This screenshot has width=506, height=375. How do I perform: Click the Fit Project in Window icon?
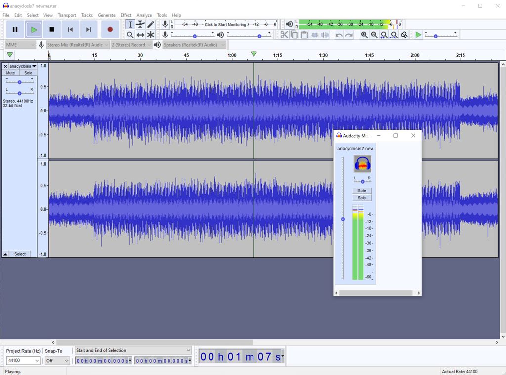pos(394,35)
